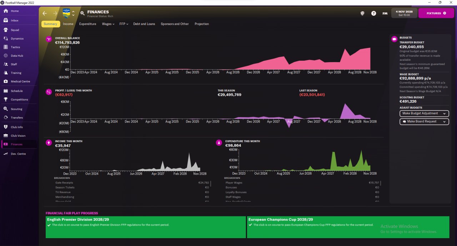The image size is (457, 246).
Task: Expand the FFP dropdown tab
Action: coord(124,24)
